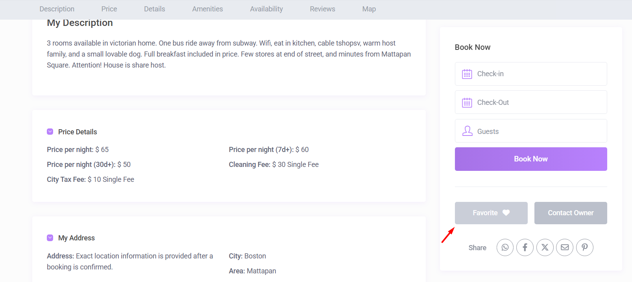Viewport: 632px width, 282px height.
Task: Share listing via WhatsApp icon
Action: [505, 247]
